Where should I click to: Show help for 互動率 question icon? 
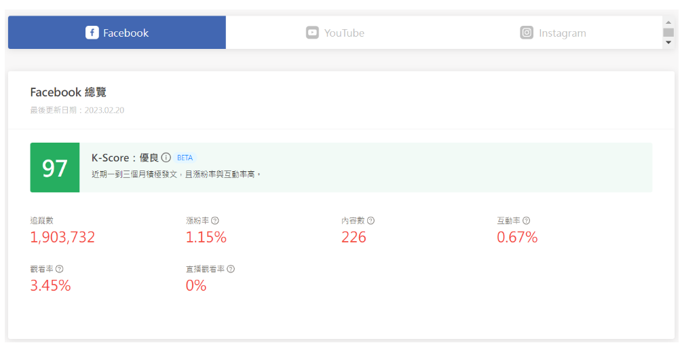[526, 221]
